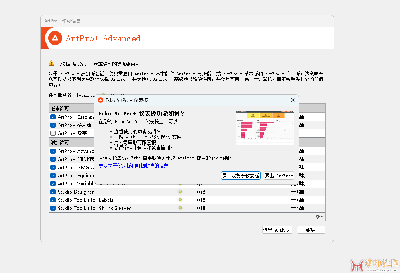
Task: Click 无限制 cell in Studio Toolkit for Shrink Sleeves row
Action: (298, 208)
